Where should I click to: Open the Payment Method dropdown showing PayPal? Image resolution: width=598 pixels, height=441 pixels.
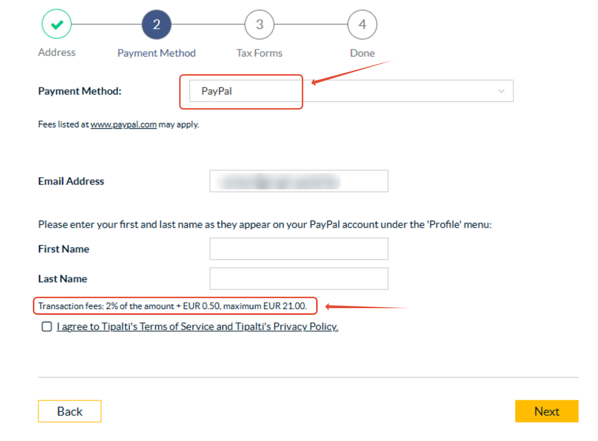(x=351, y=91)
